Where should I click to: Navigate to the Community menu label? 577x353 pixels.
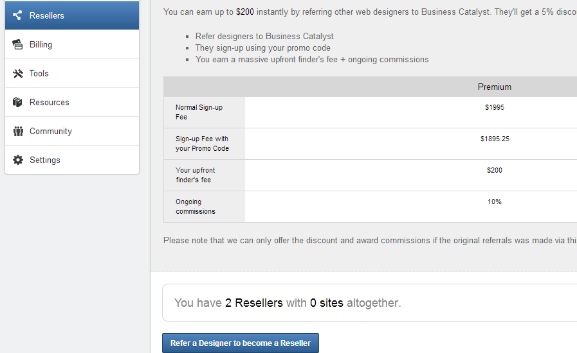click(x=51, y=131)
